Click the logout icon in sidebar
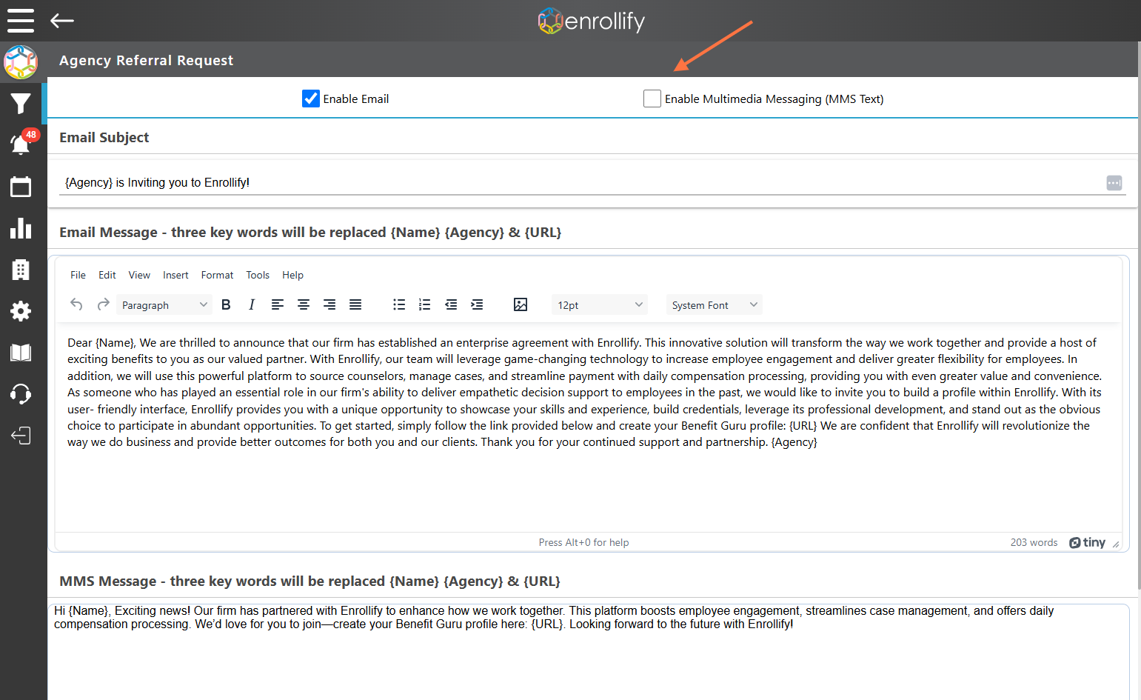 click(x=21, y=436)
